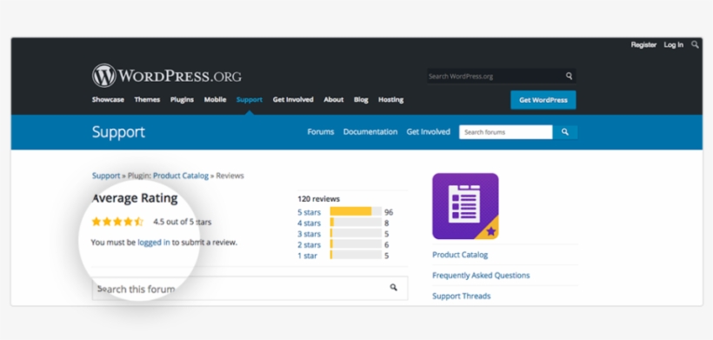
Task: Open Get Involved in the blue bar
Action: pos(429,132)
